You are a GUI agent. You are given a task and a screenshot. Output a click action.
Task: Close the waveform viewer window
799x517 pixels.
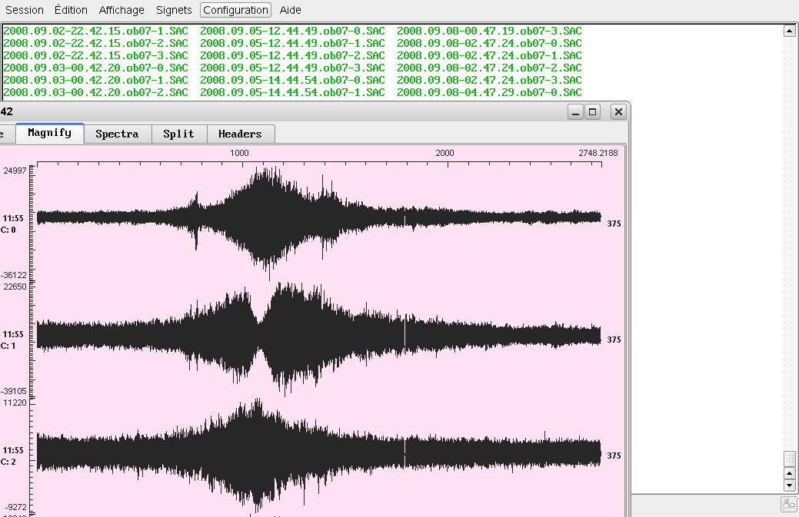pos(618,112)
